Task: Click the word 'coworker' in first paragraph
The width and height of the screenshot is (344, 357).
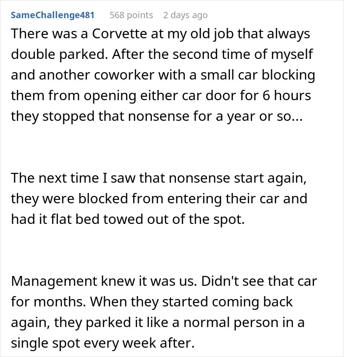Action: [124, 75]
